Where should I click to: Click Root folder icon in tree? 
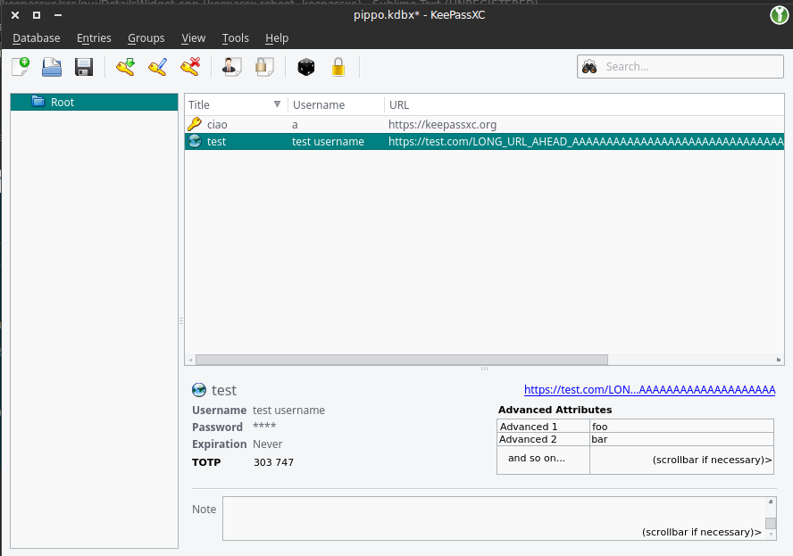(x=38, y=101)
